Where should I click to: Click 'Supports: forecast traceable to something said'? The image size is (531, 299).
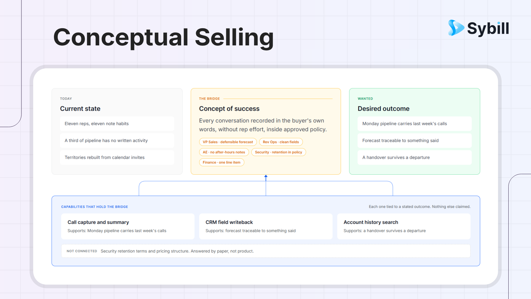click(251, 231)
